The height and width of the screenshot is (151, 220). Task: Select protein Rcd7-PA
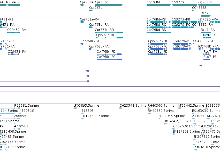[x=207, y=54]
